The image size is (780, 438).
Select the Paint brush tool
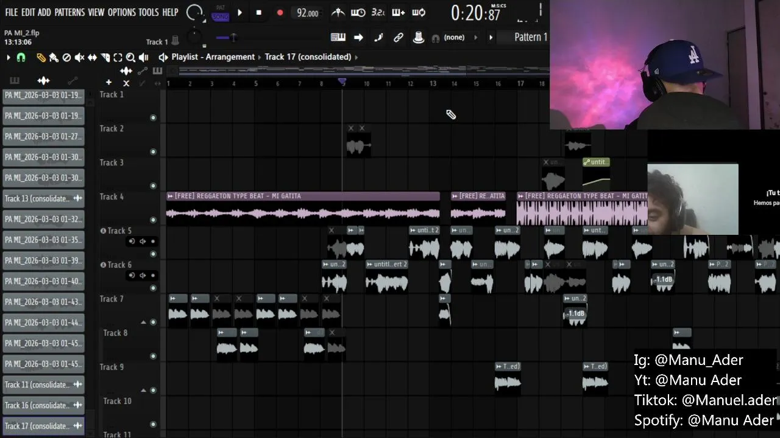54,57
